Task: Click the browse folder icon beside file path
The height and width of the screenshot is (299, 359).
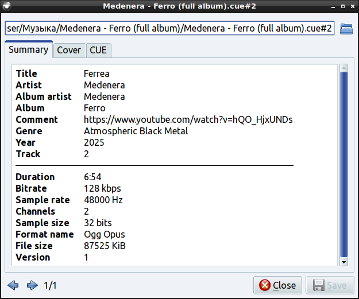Action: click(x=346, y=29)
